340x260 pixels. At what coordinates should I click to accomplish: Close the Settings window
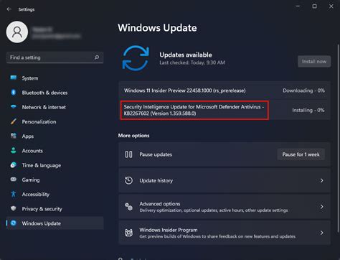331,6
